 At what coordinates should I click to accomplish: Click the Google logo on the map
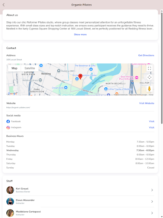12,93
